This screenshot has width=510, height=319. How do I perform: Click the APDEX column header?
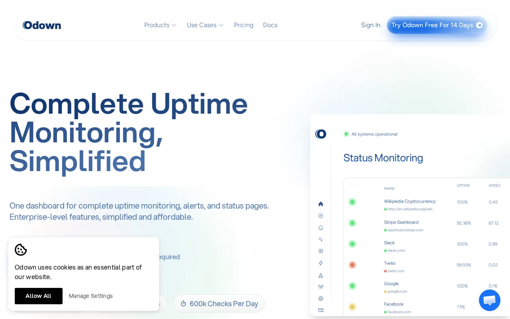(494, 185)
